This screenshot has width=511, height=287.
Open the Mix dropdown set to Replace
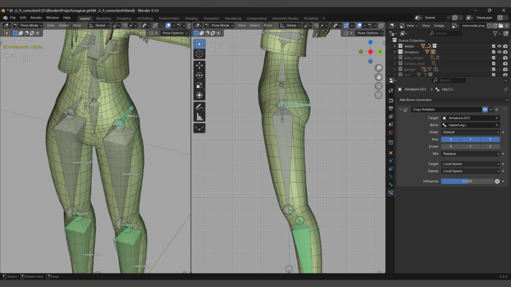(470, 154)
